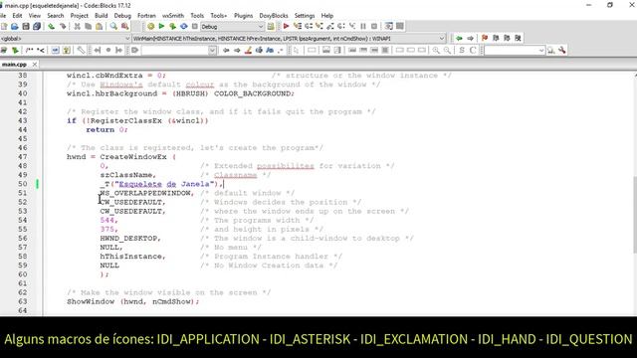Click the C comment toggle icon

pyautogui.click(x=473, y=51)
